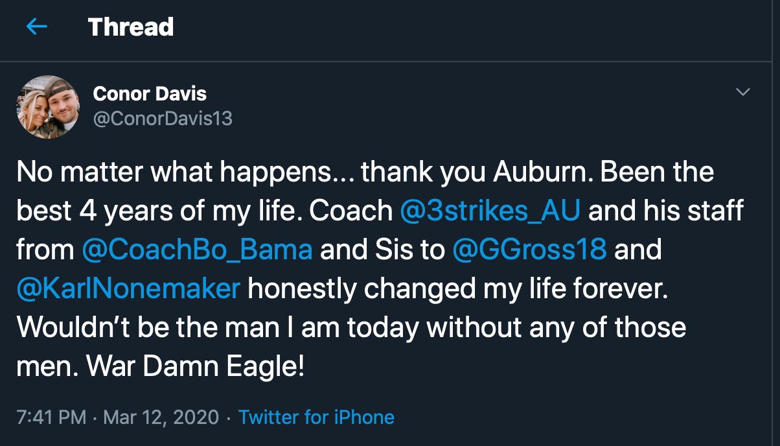Open the tweet options chevron menu
780x446 pixels.
click(743, 92)
